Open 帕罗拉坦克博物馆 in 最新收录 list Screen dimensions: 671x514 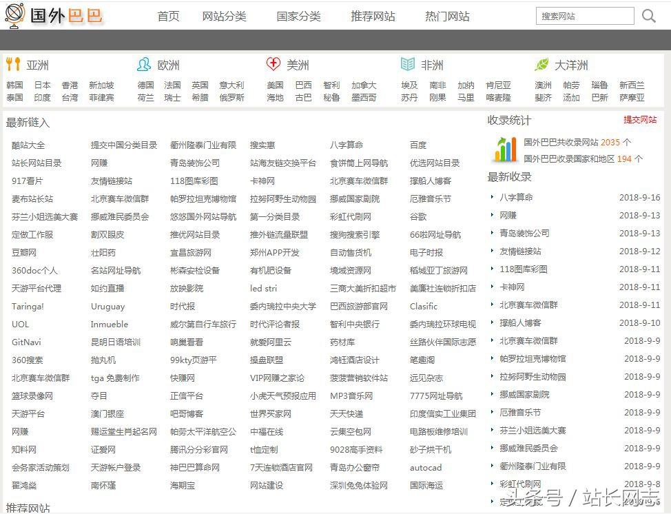coord(533,359)
